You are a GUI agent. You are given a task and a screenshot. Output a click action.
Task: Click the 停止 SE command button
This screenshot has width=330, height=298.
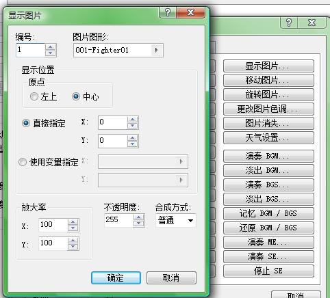268,271
